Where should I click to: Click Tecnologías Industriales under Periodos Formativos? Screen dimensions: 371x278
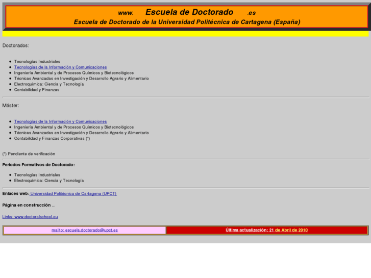point(37,175)
